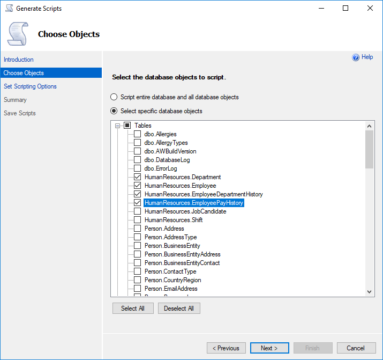
Task: Check the HumanResources.JobCandidate checkbox
Action: pos(138,211)
